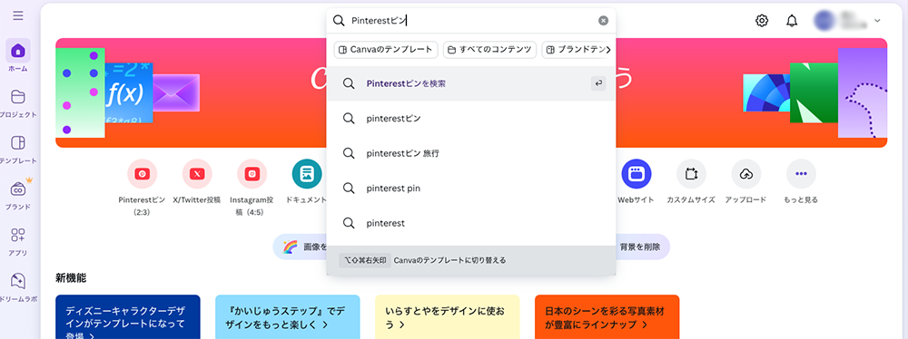Choose 'pinterest pin' suggestion
This screenshot has height=339, width=908.
tap(471, 188)
